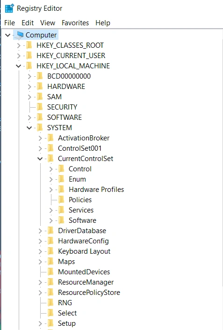
Task: Select the Policies key label
Action: (80, 200)
